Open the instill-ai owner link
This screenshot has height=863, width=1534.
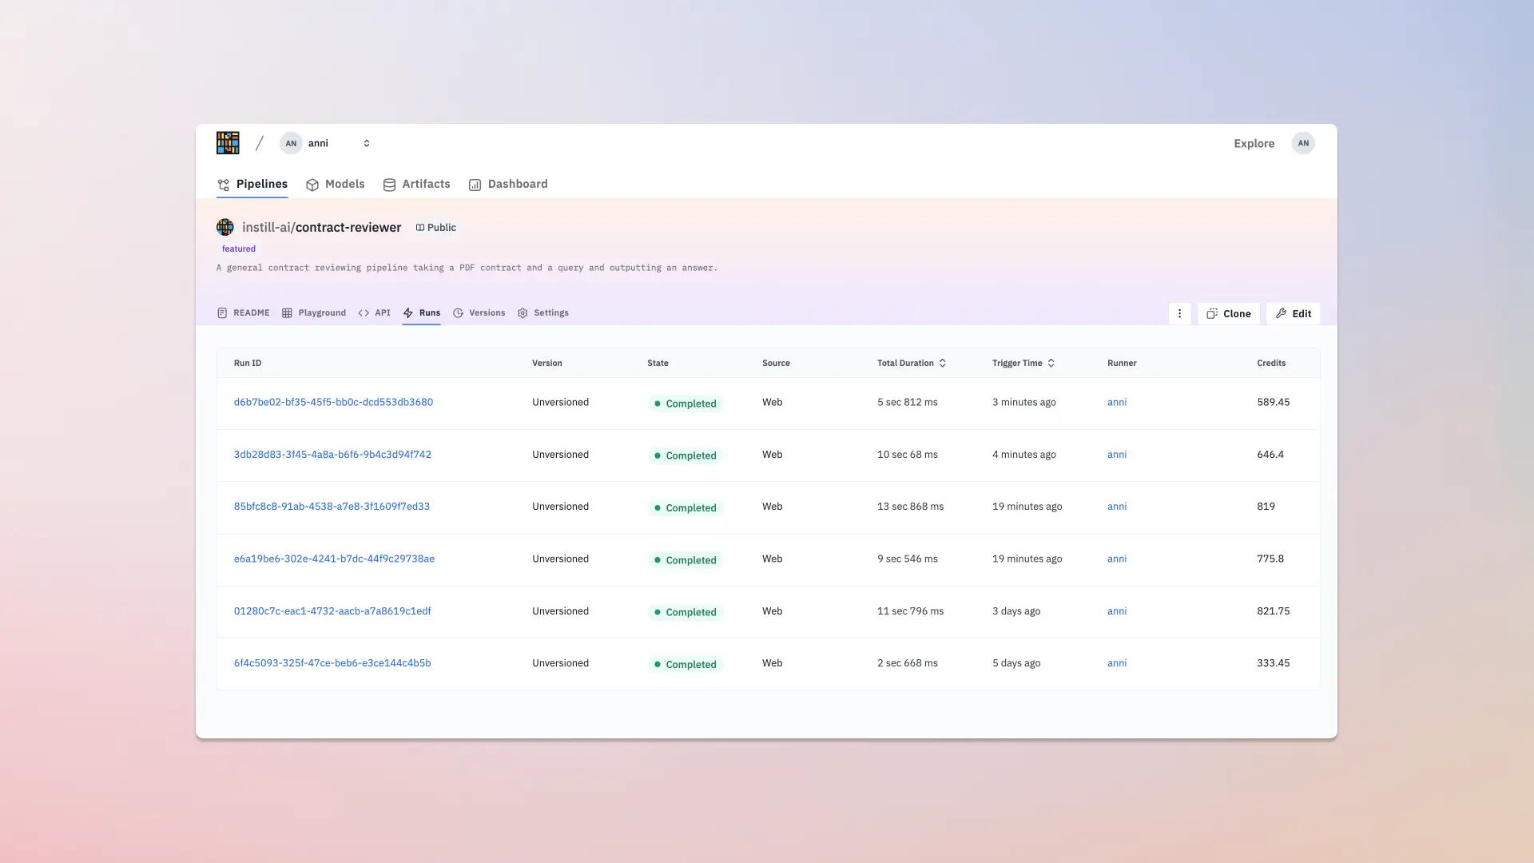tap(266, 228)
